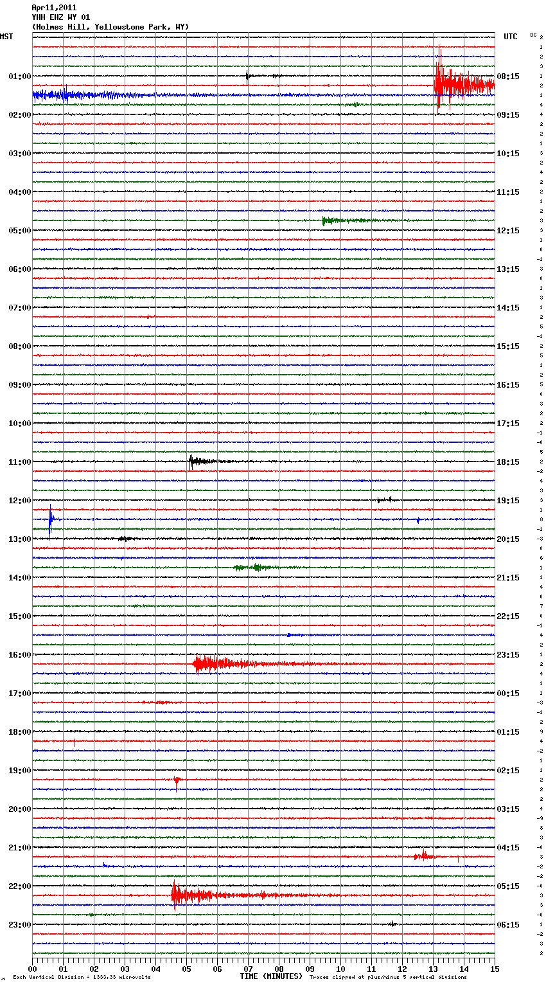
Task: Click the '11:00' MST time label
Action: 20,462
